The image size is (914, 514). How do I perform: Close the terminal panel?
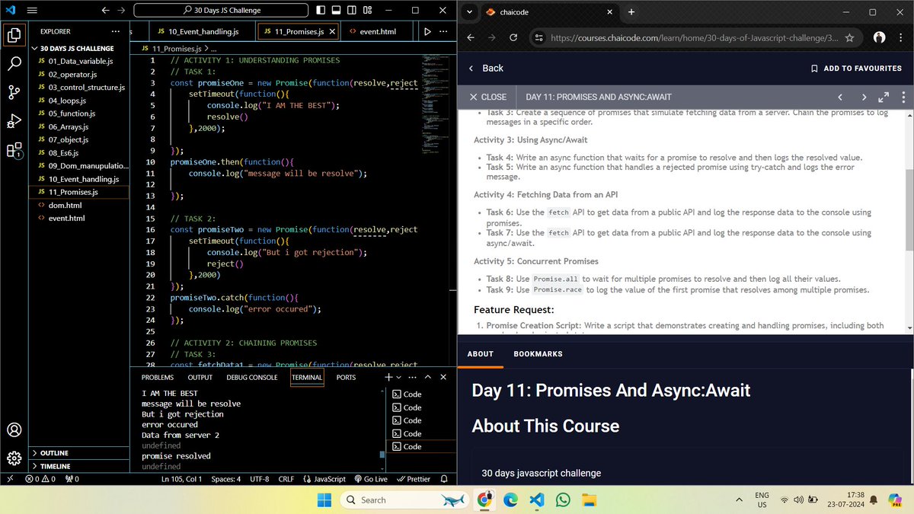pos(444,377)
